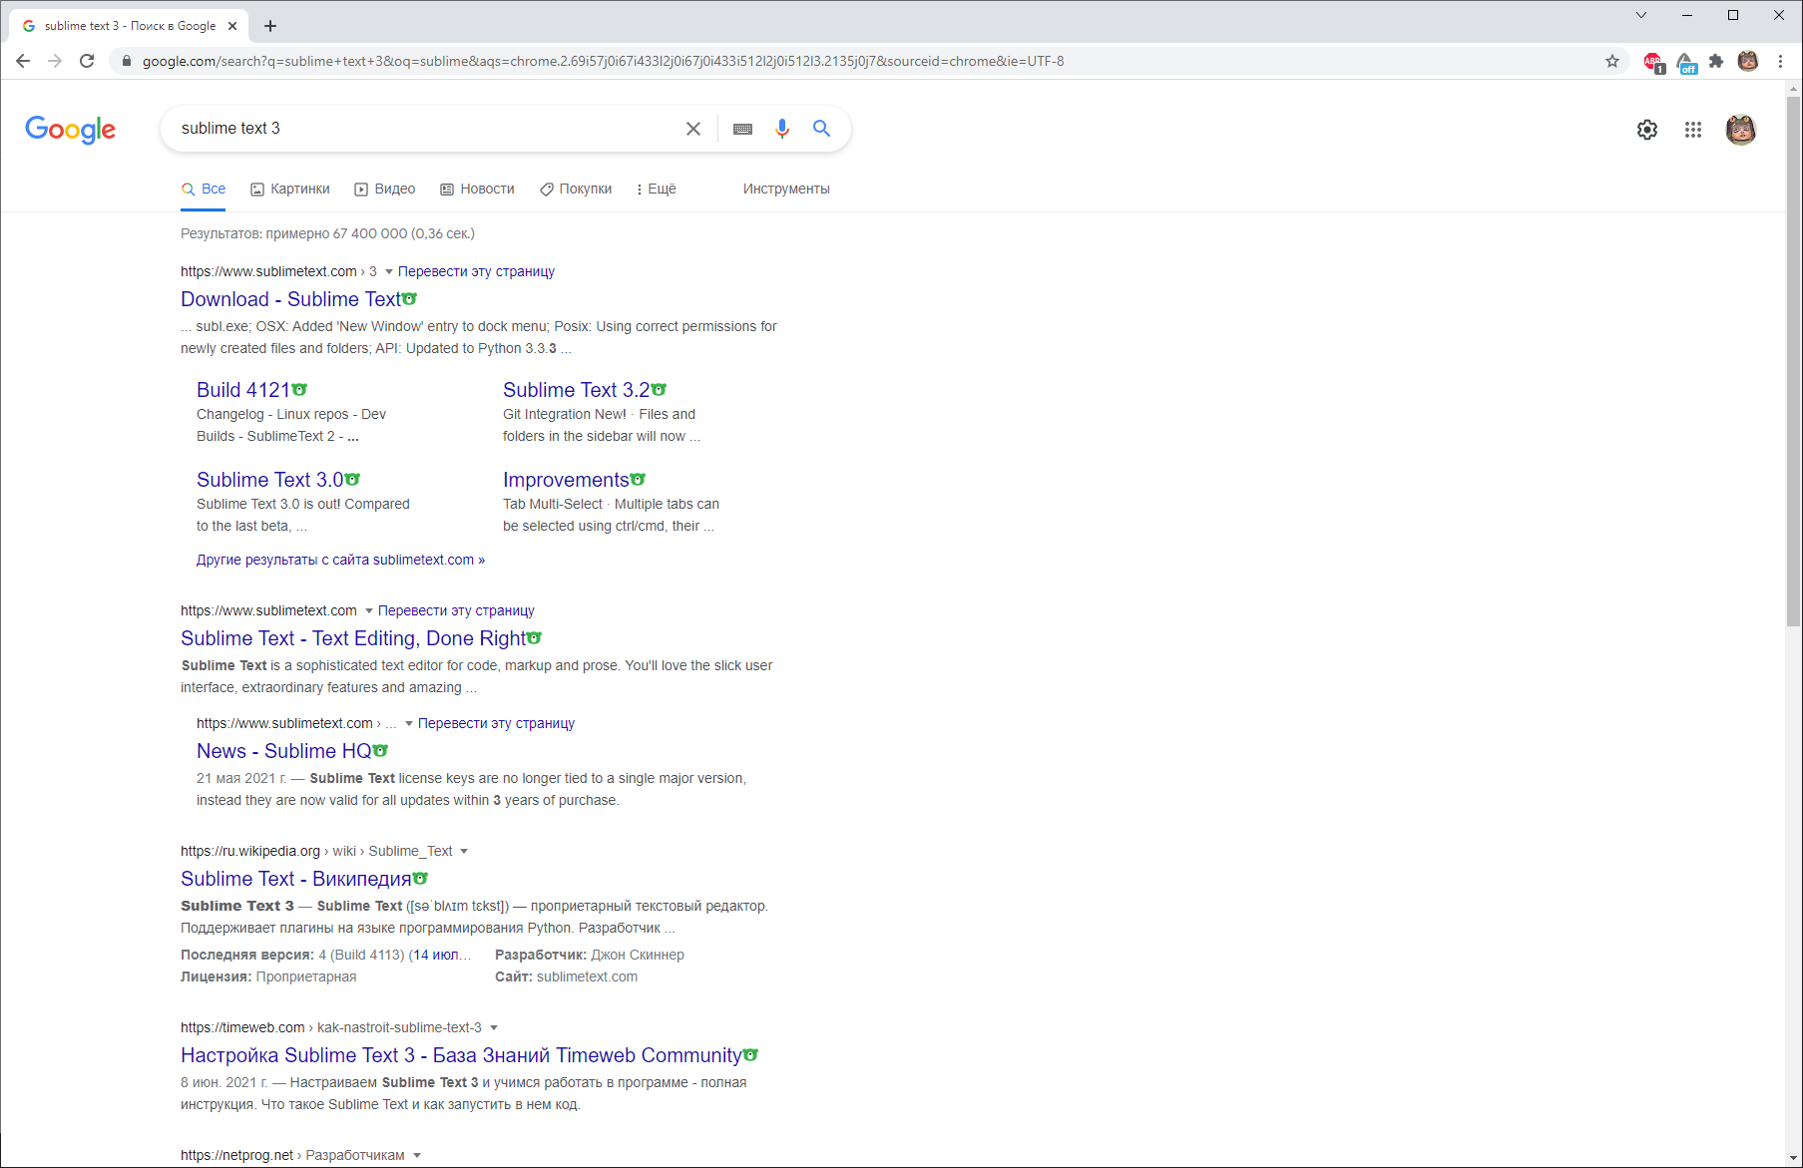Click Перевести эту страницу for News - Sublime HQ
Screen dimensions: 1803x1168
tap(496, 723)
